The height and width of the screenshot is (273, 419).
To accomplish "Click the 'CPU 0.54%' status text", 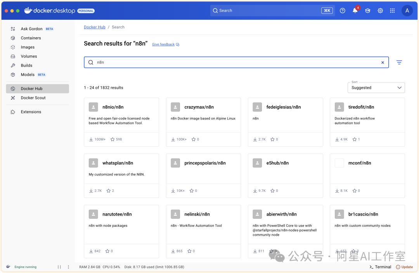I will (x=111, y=267).
